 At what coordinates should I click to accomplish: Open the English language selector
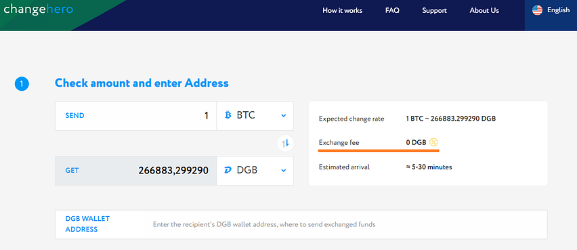(x=551, y=10)
